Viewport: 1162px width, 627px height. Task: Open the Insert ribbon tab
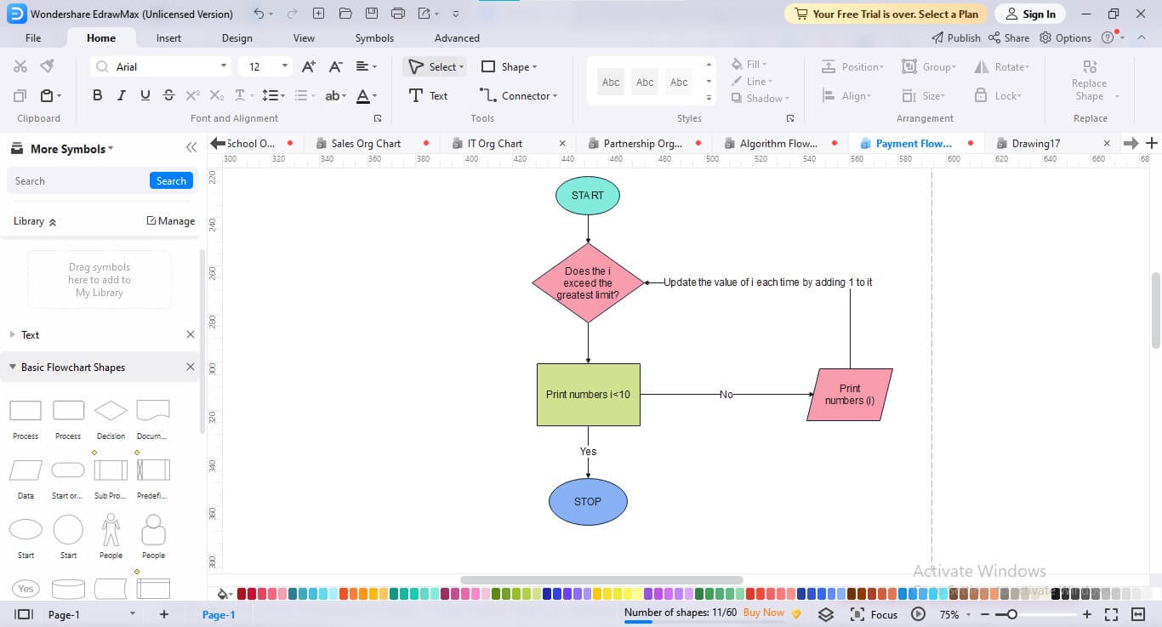tap(168, 37)
